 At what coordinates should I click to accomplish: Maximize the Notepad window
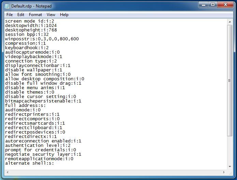213,4
